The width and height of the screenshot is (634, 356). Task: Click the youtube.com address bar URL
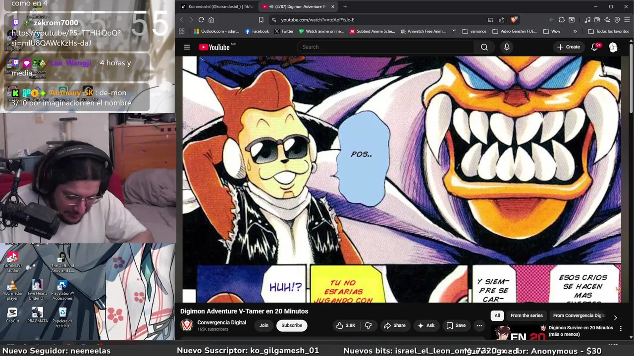pos(317,20)
